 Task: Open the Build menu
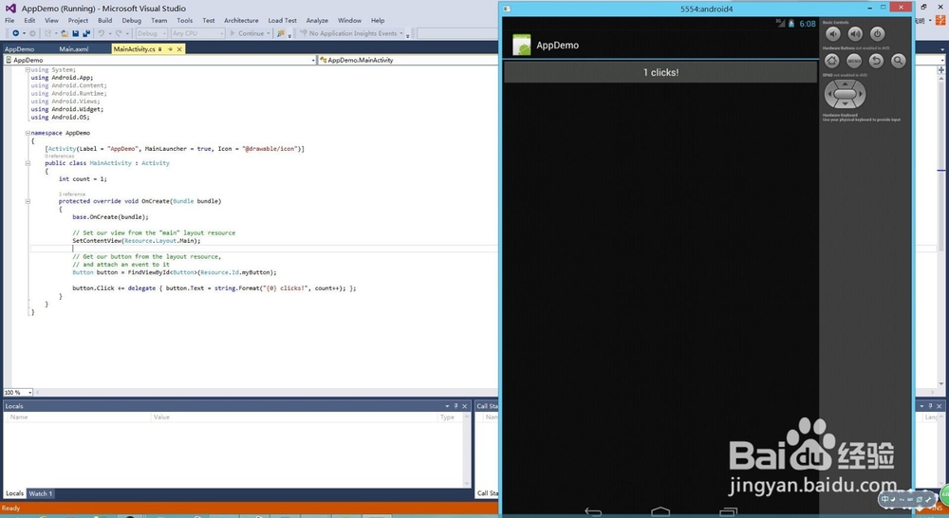point(104,20)
